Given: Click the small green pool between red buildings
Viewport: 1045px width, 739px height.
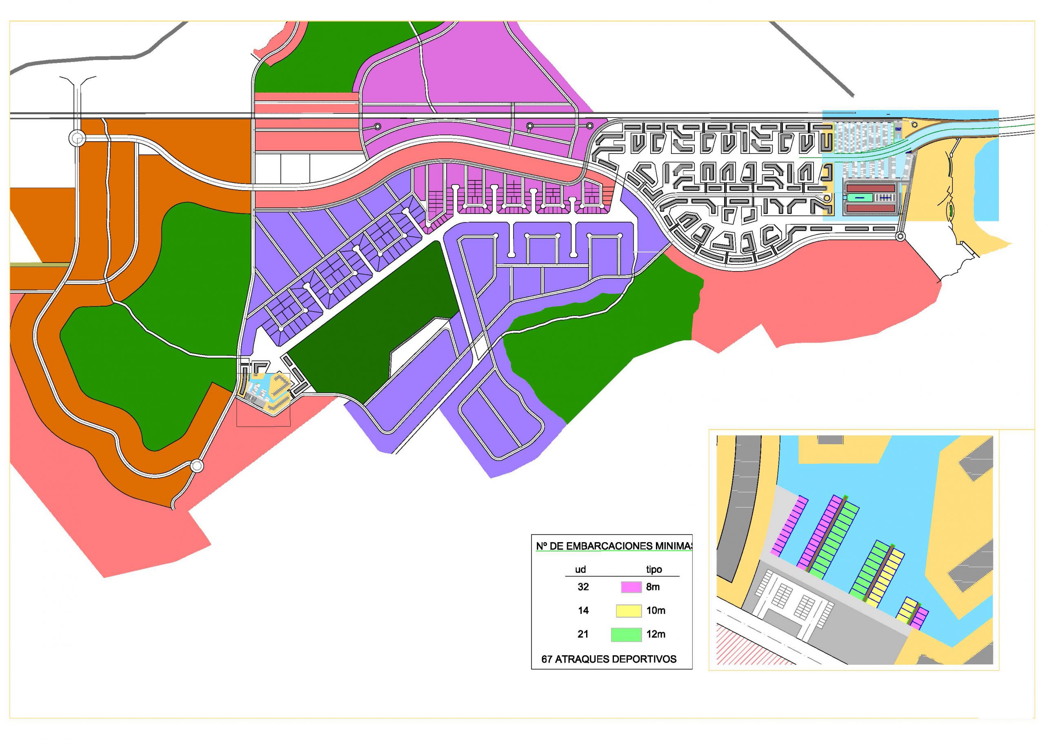Looking at the screenshot, I should click(859, 198).
